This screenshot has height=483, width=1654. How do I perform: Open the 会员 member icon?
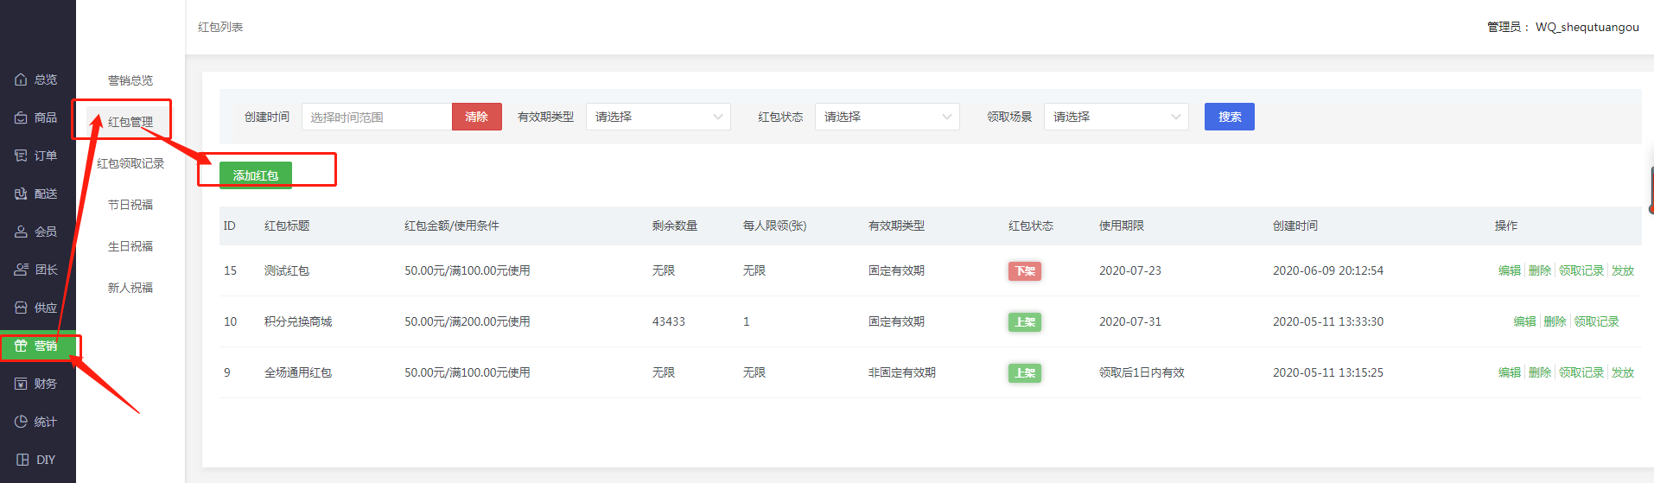tap(21, 232)
